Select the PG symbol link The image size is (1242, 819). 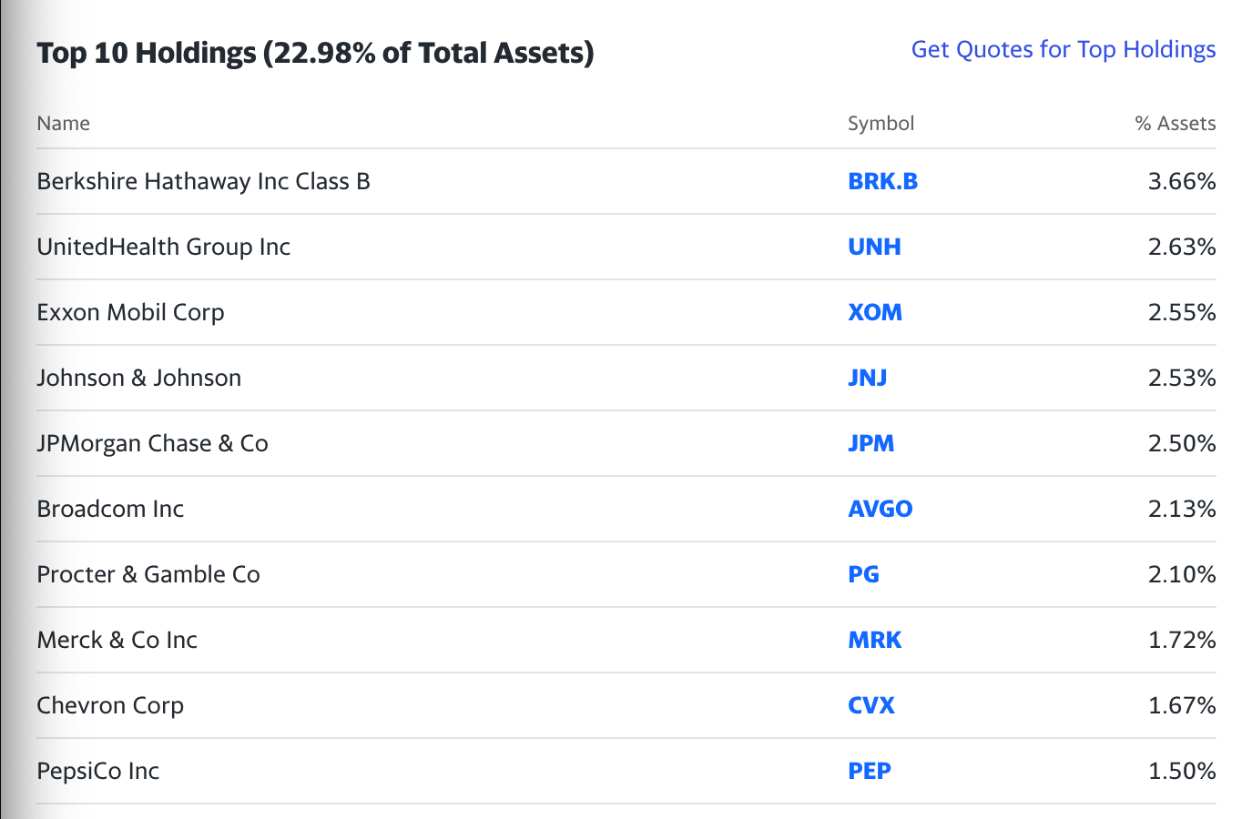(863, 574)
